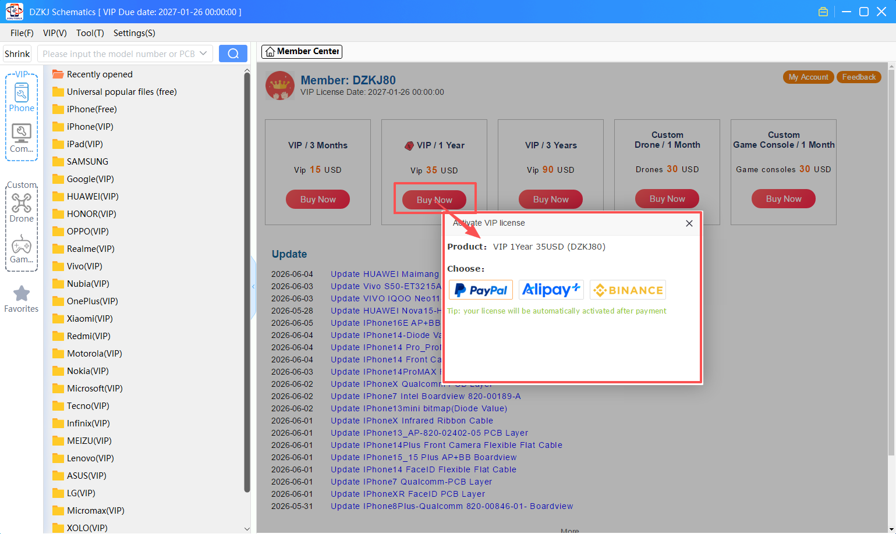Open the Recently opened folder
The height and width of the screenshot is (534, 896).
point(92,74)
